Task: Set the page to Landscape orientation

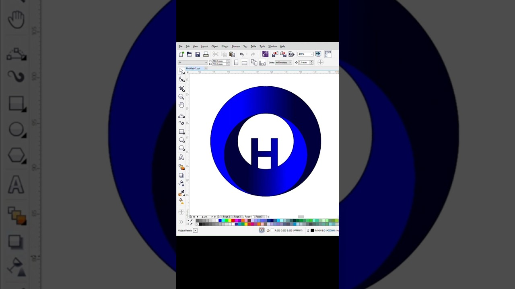Action: (x=244, y=63)
